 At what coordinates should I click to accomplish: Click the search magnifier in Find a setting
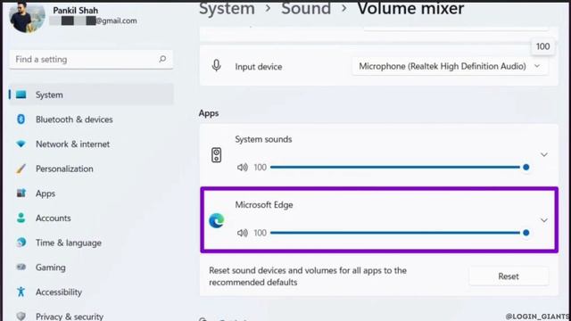(162, 59)
